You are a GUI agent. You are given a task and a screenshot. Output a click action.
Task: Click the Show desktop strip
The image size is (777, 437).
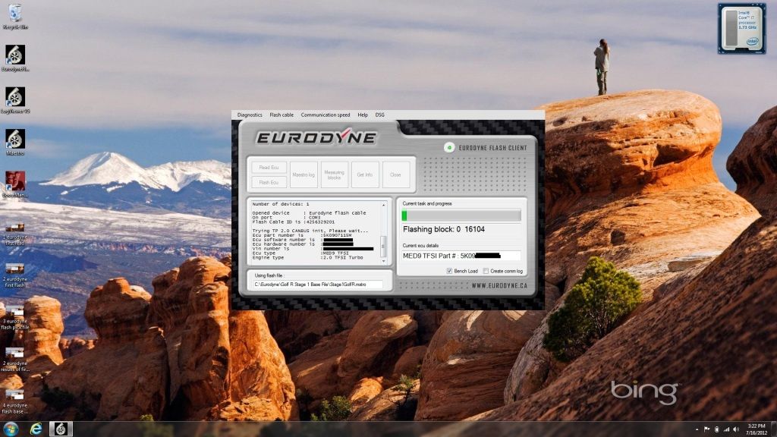click(x=774, y=429)
